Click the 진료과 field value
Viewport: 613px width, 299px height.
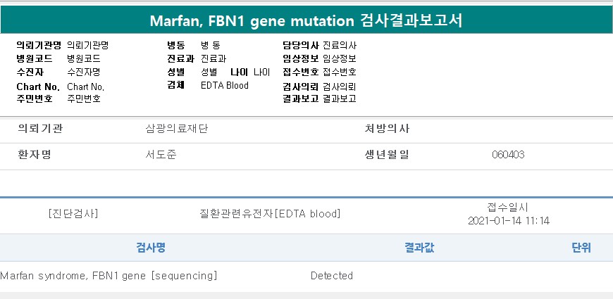(213, 58)
